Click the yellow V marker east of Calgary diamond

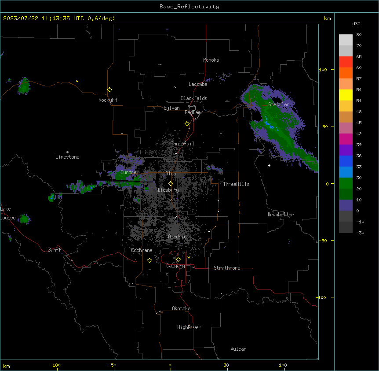pyautogui.click(x=189, y=257)
